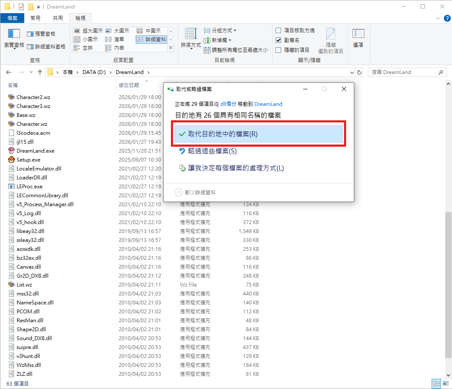Click the 詳細資料窗格 details pane icon
The image size is (452, 389).
click(x=30, y=47)
